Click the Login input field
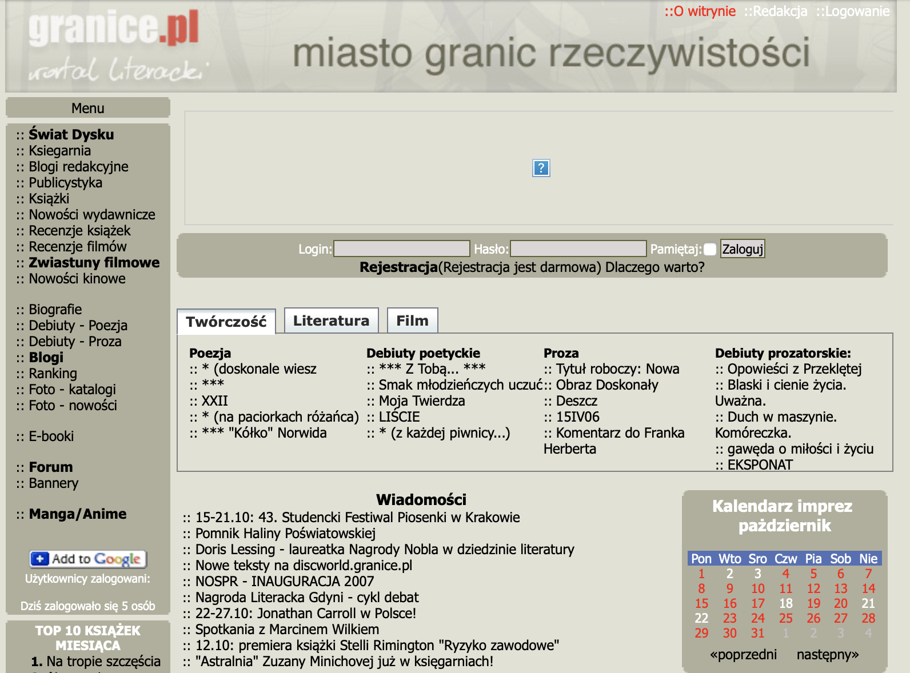The width and height of the screenshot is (910, 673). coord(402,249)
